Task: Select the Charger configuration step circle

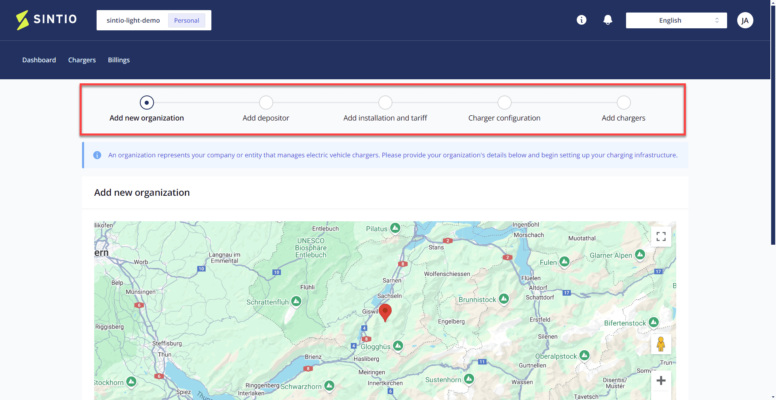Action: click(x=504, y=103)
